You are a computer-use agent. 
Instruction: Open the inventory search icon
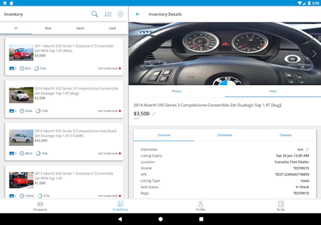(x=95, y=14)
